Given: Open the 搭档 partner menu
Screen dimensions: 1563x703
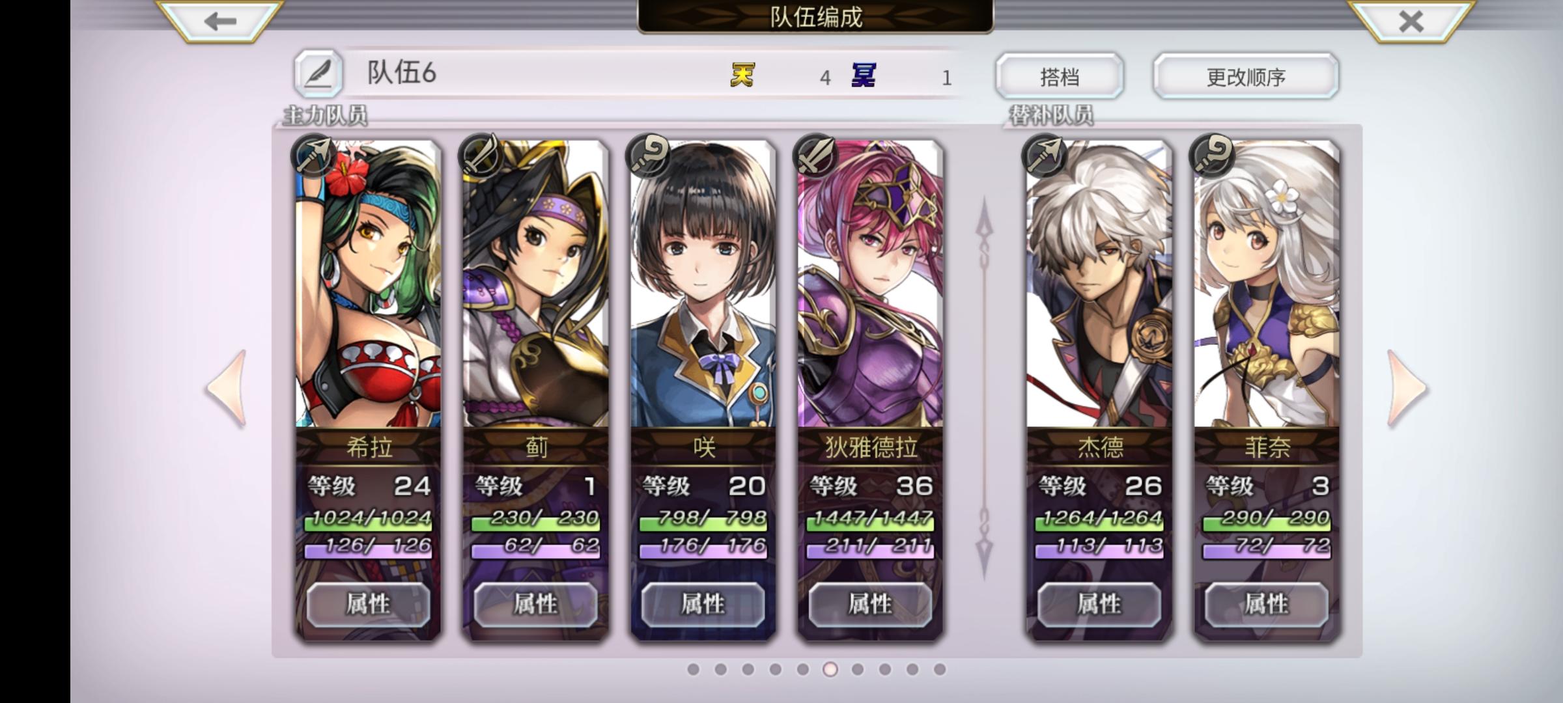Looking at the screenshot, I should 1060,76.
